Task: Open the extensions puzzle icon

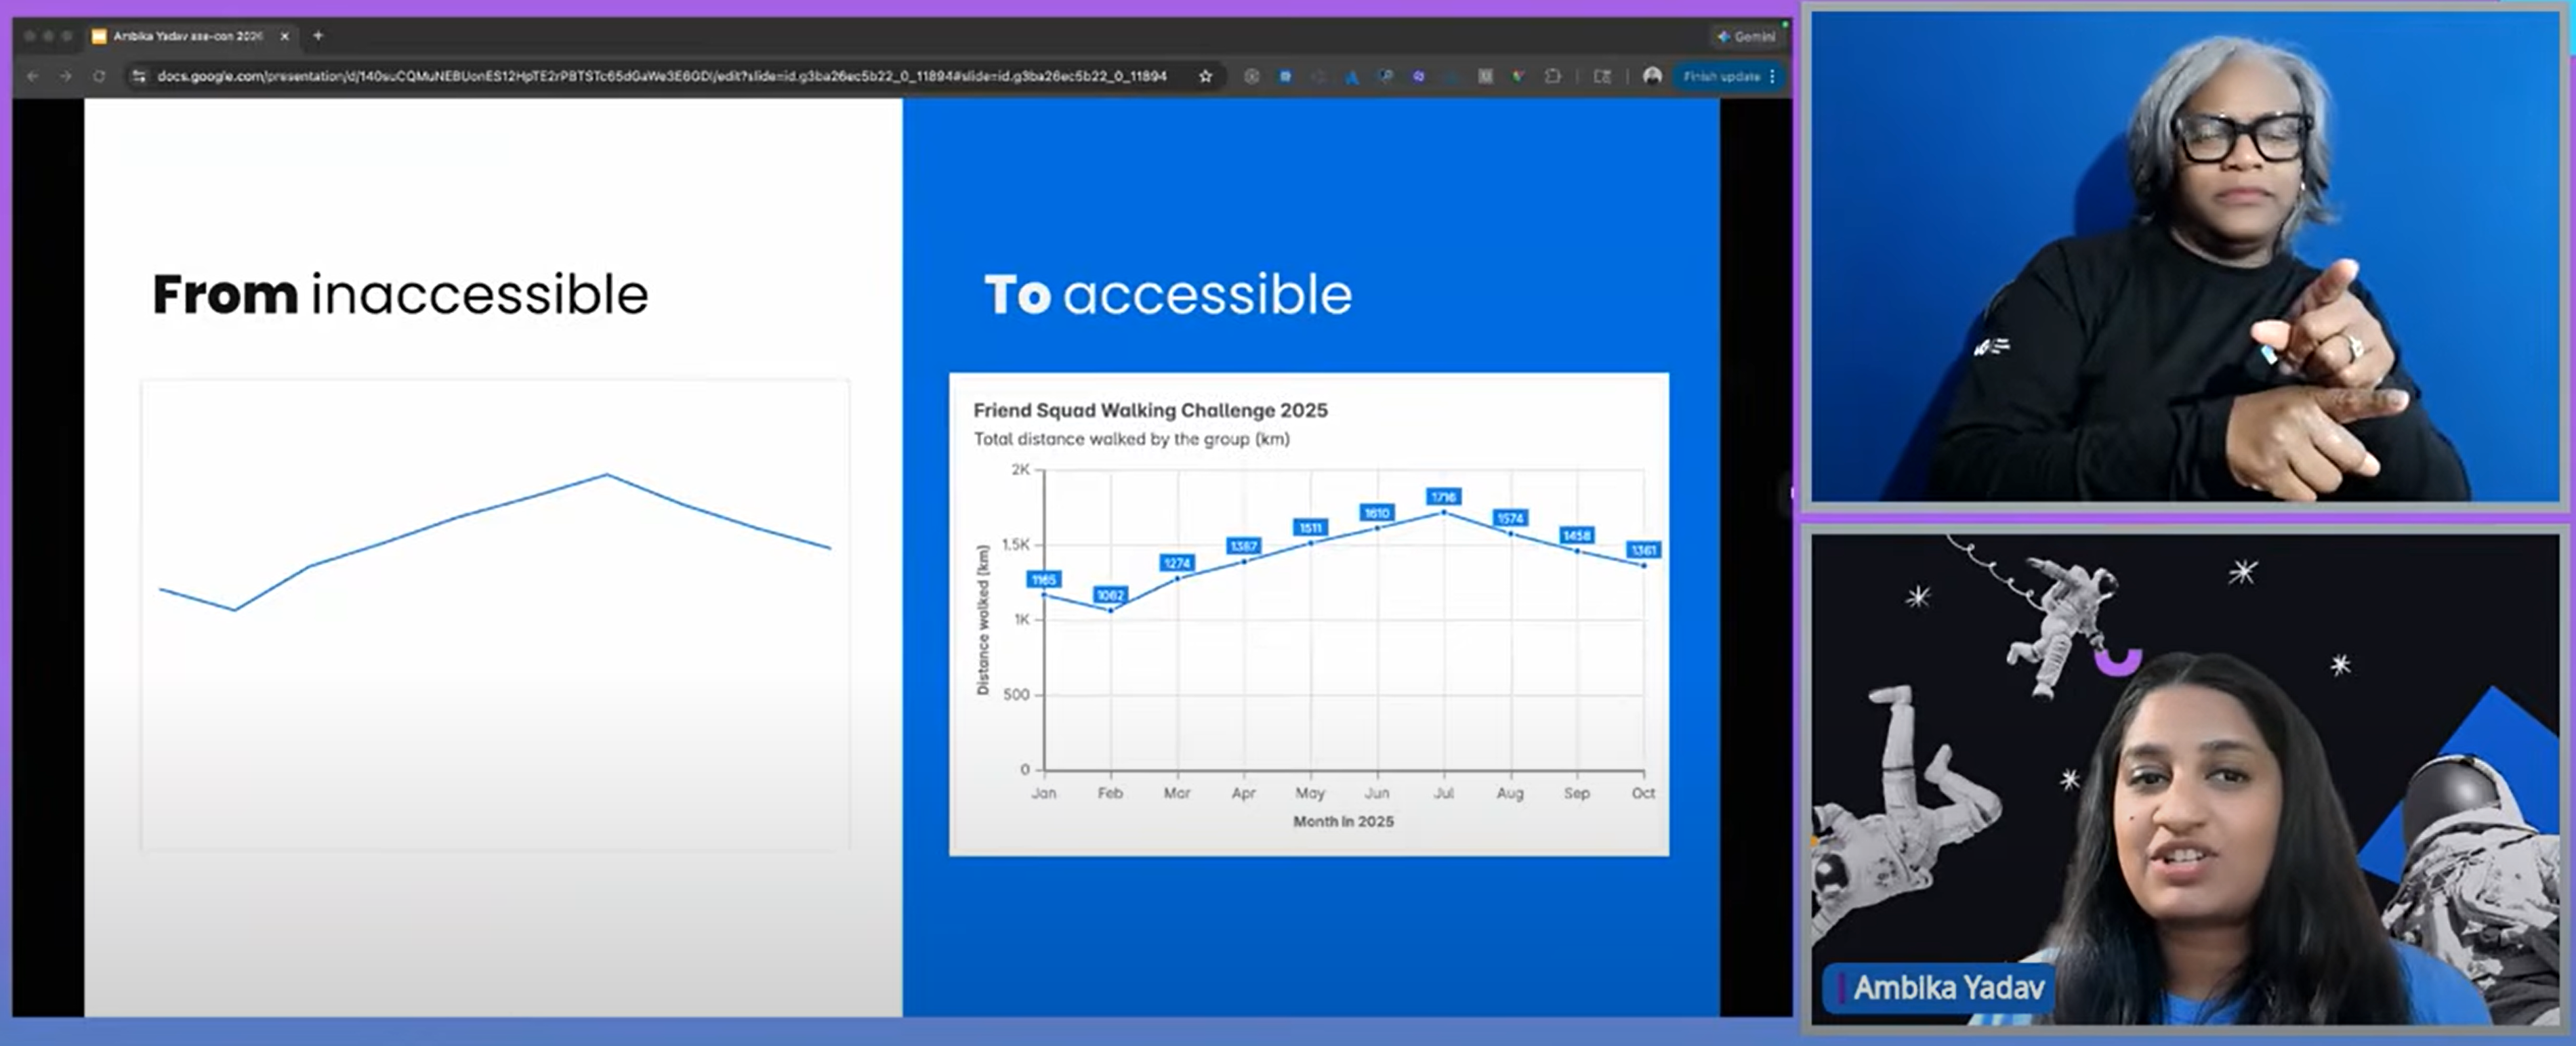Action: tap(1552, 76)
